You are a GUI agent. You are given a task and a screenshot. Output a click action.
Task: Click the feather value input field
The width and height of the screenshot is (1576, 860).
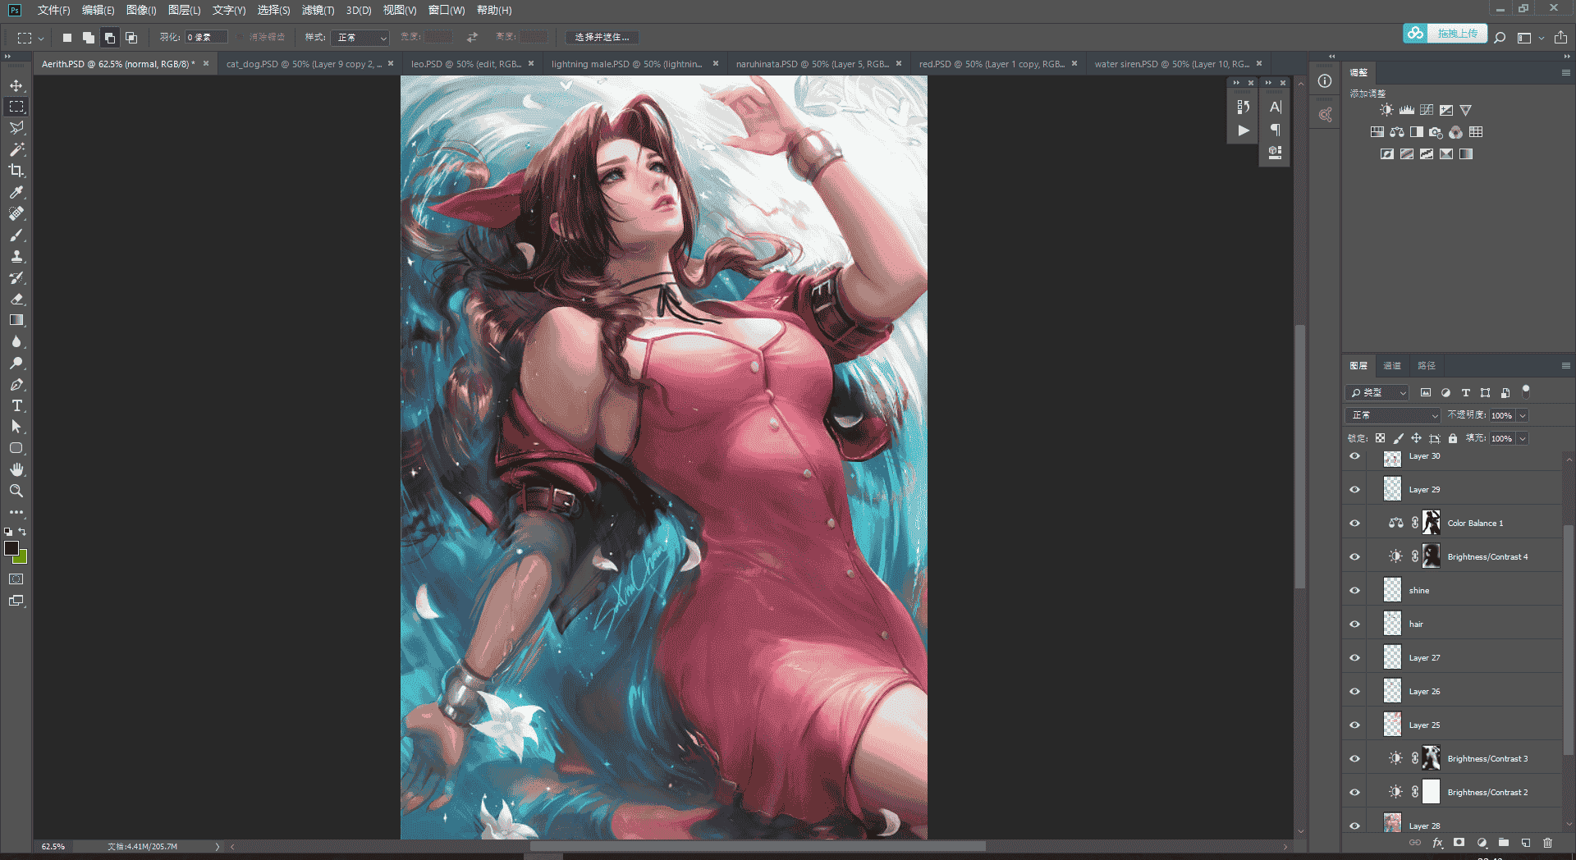tap(206, 37)
